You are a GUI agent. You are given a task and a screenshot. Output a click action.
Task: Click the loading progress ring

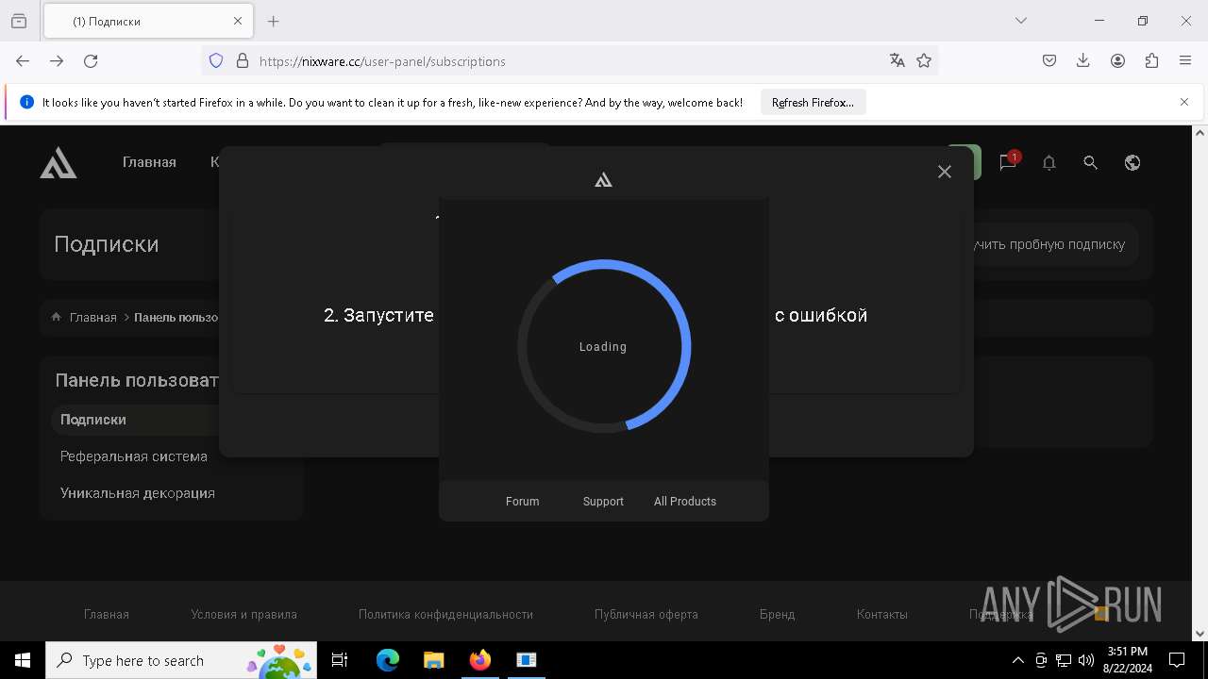point(604,346)
